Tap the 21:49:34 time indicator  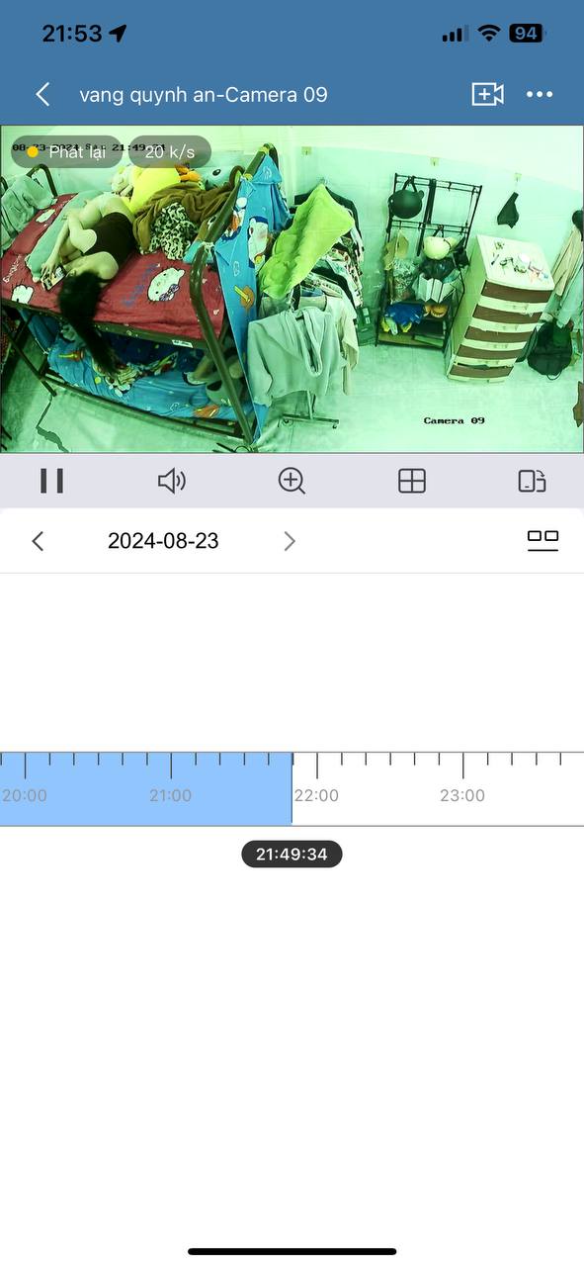292,854
